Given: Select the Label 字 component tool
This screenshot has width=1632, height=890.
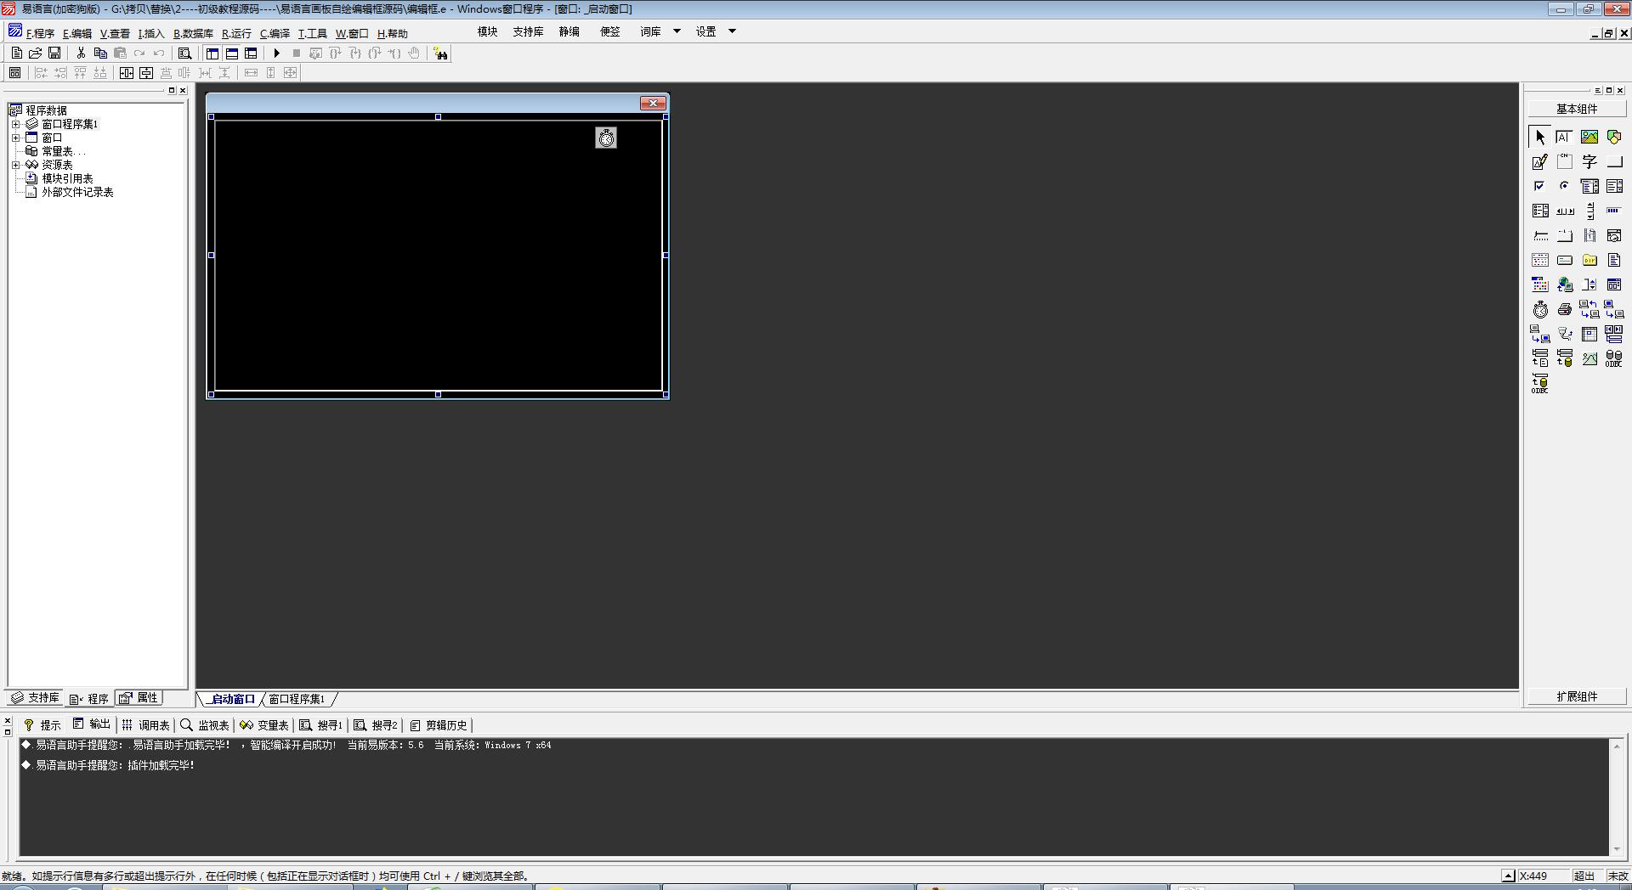Looking at the screenshot, I should pyautogui.click(x=1589, y=161).
